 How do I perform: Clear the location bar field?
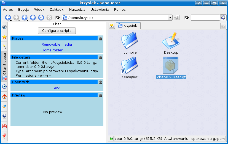coord(58,18)
